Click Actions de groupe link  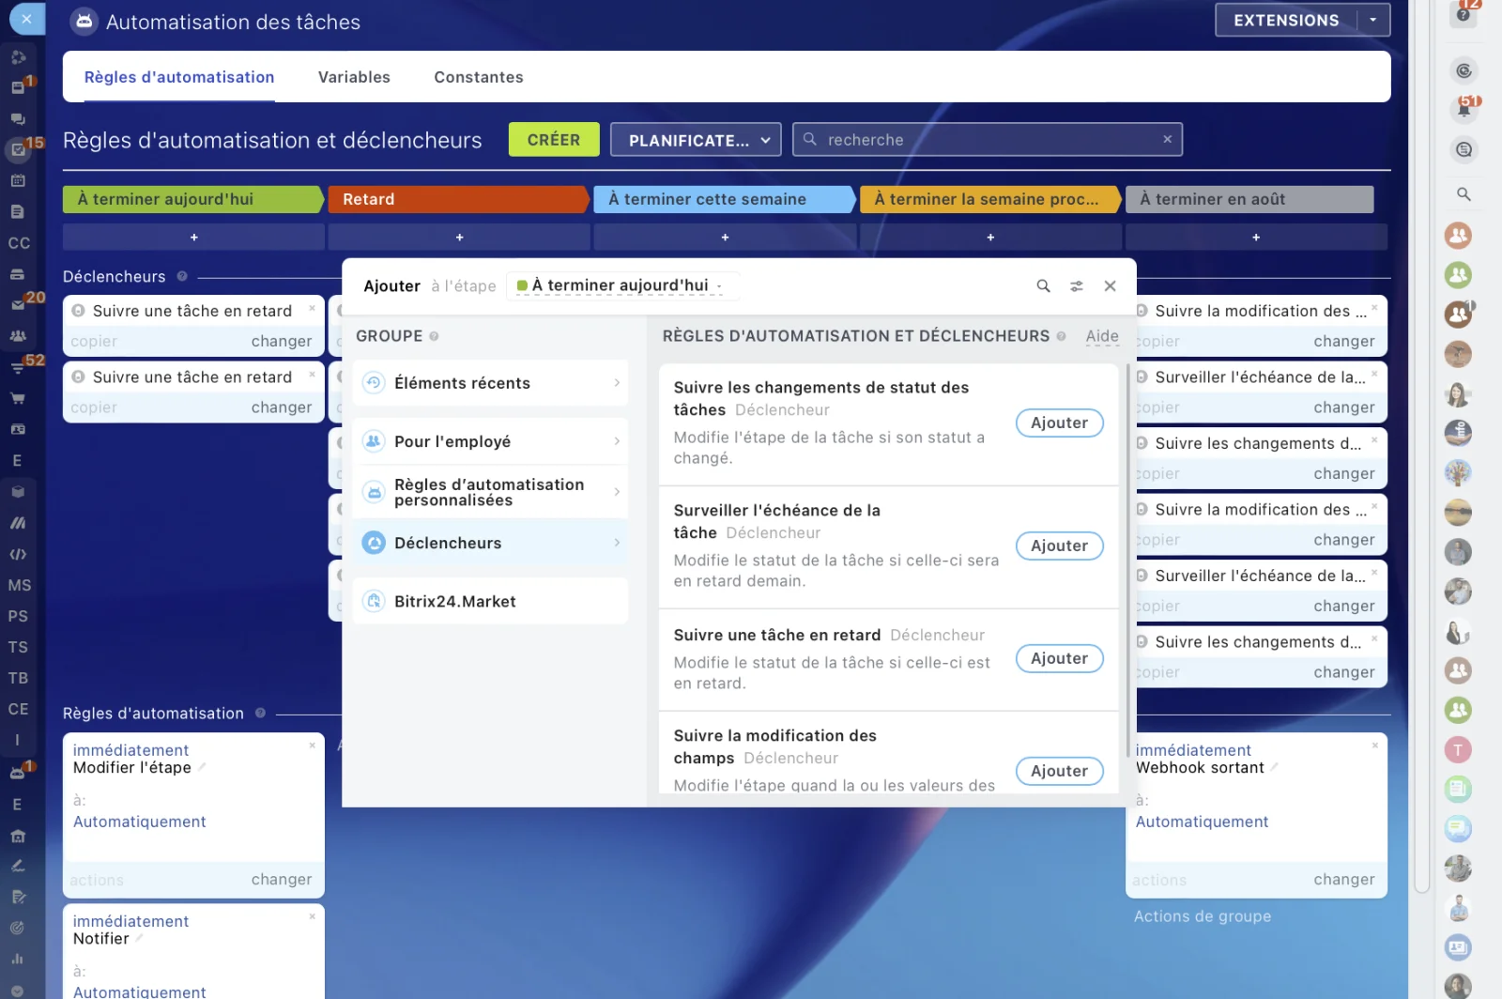click(x=1203, y=916)
